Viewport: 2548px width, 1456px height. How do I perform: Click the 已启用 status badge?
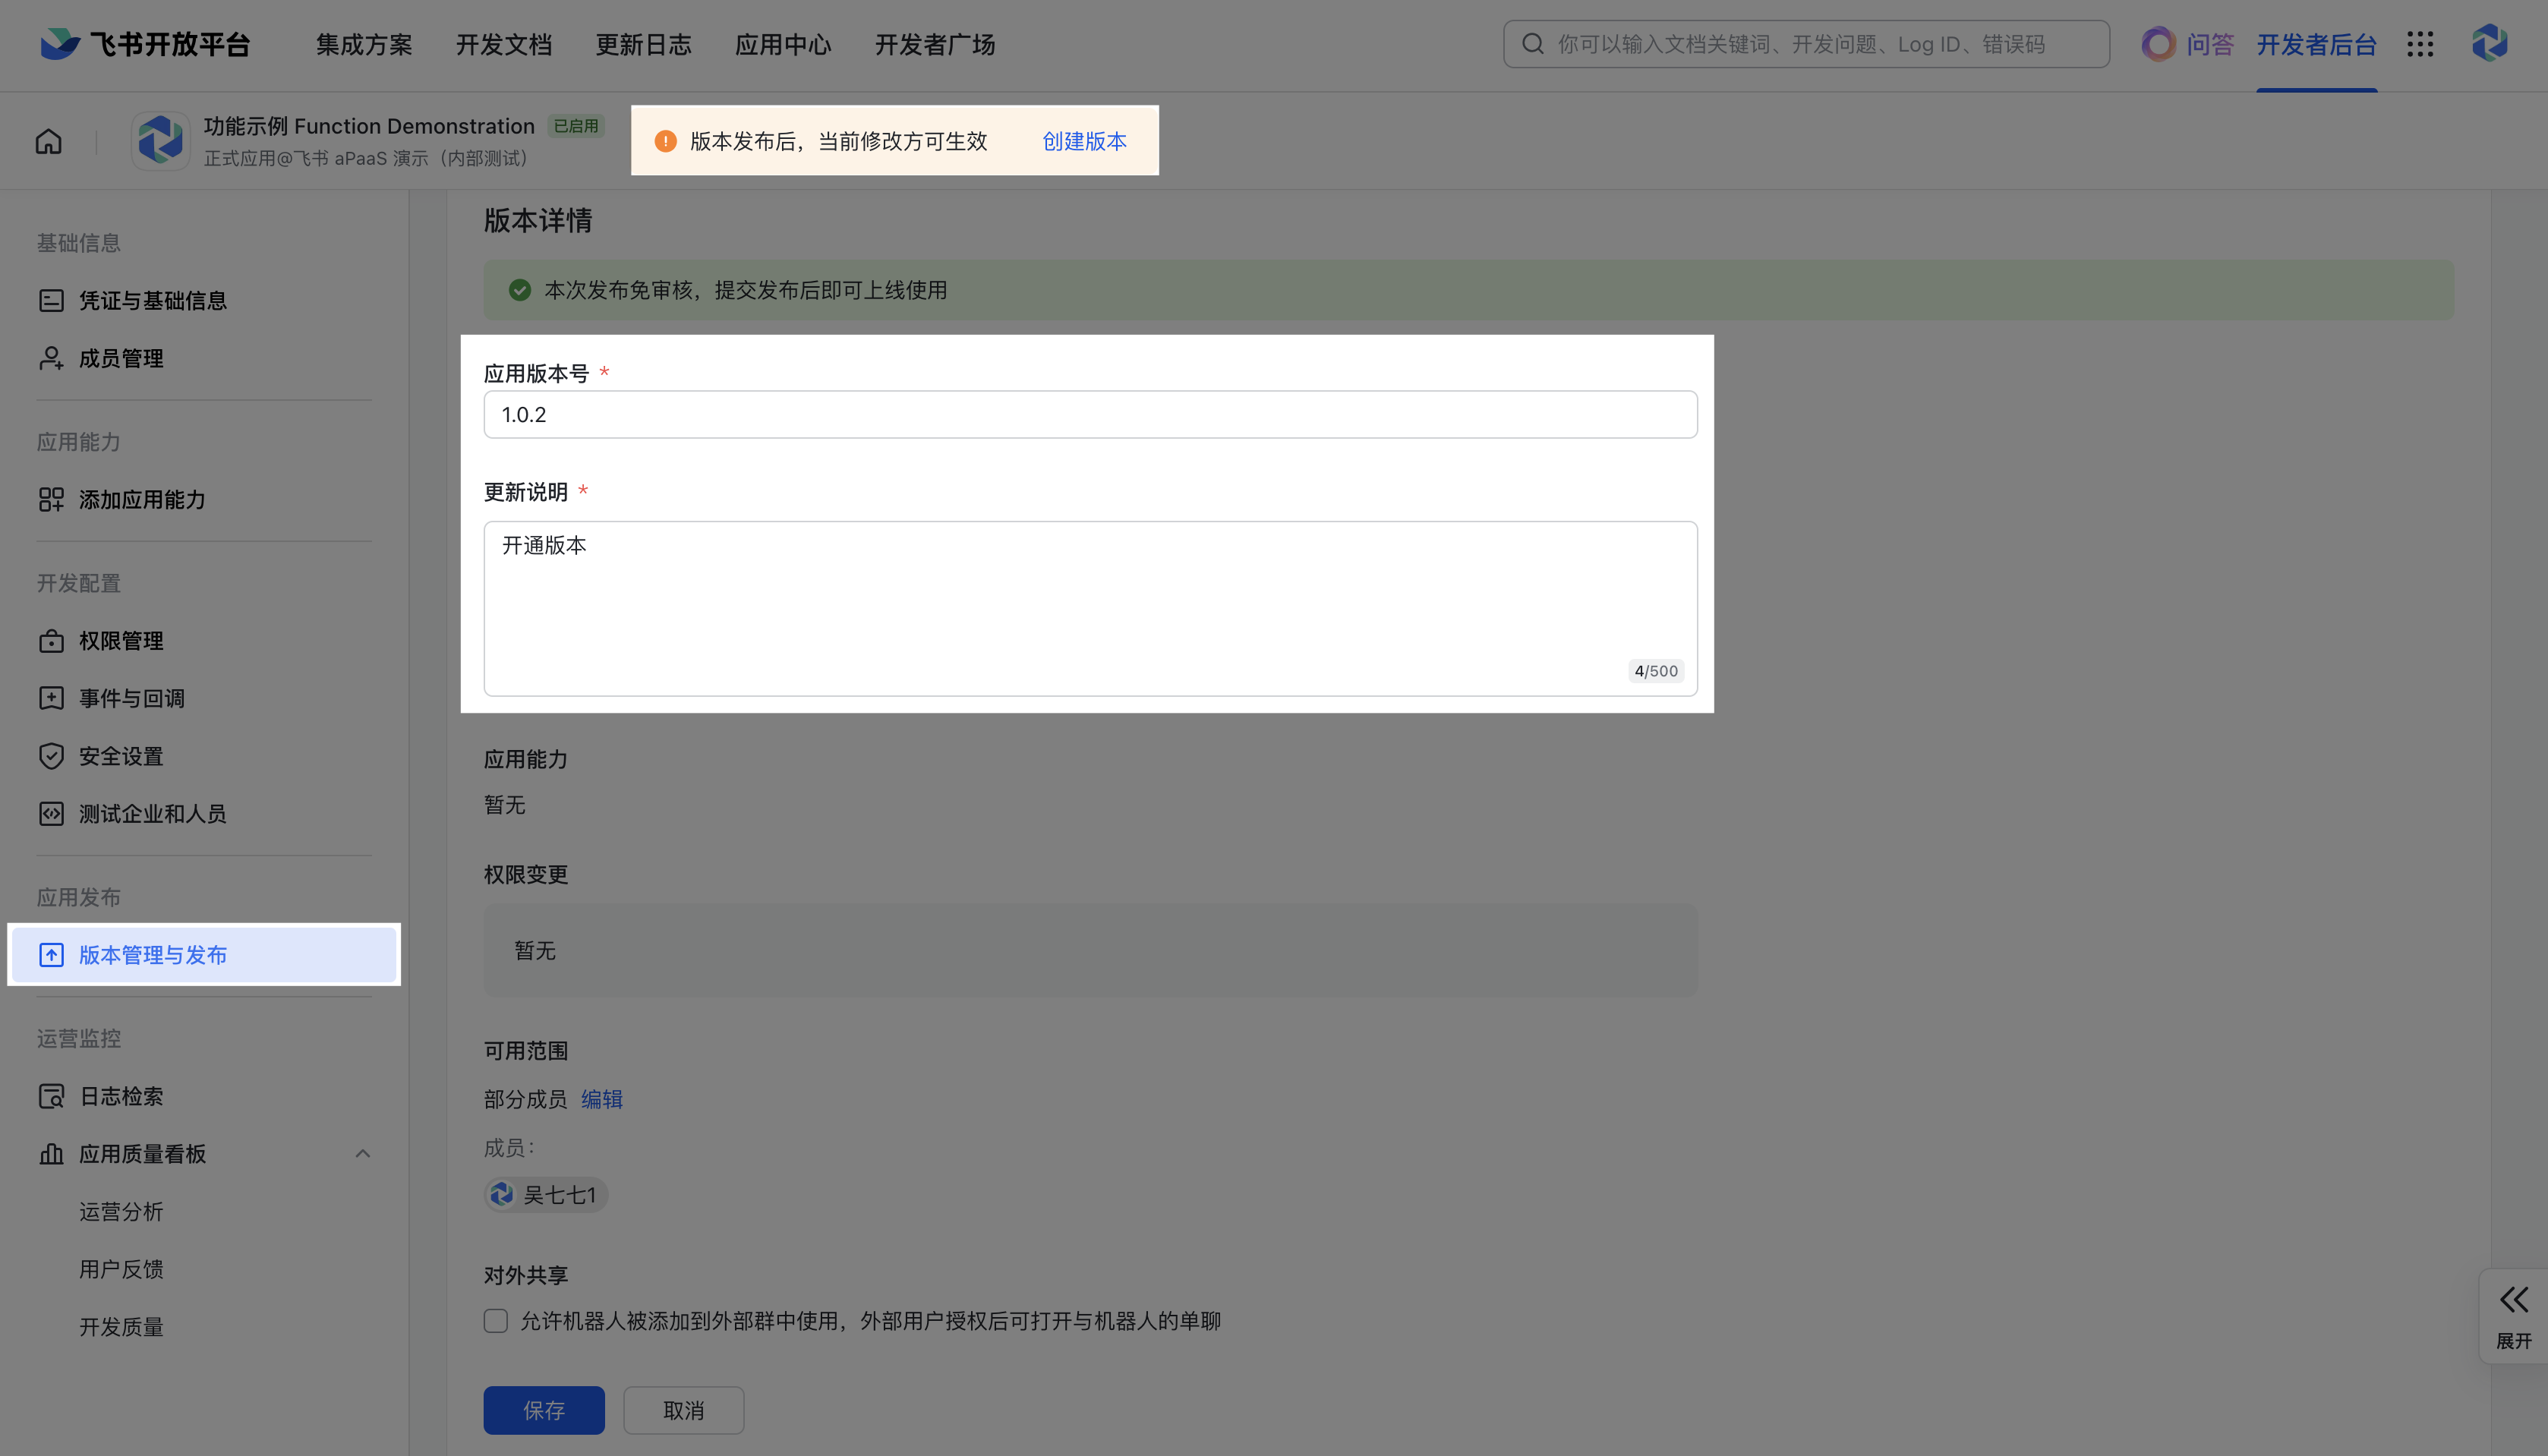[x=576, y=126]
